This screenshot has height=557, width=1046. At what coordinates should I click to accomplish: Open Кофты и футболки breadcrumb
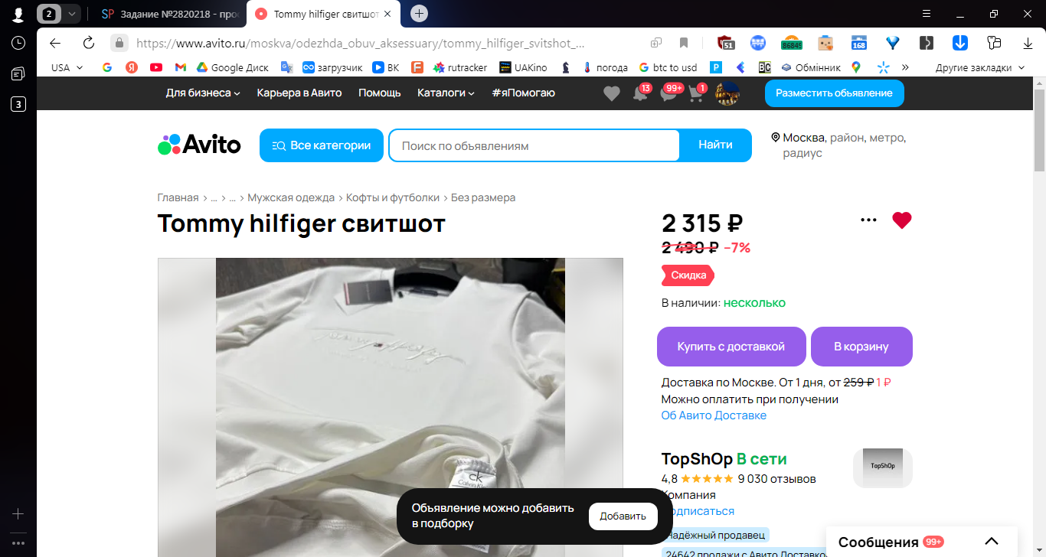tap(393, 197)
